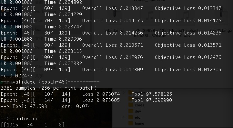Viewport: 233px width, 128px height.
Task: Expand the Volumes folder disclosure chevron
Action: pos(124,93)
